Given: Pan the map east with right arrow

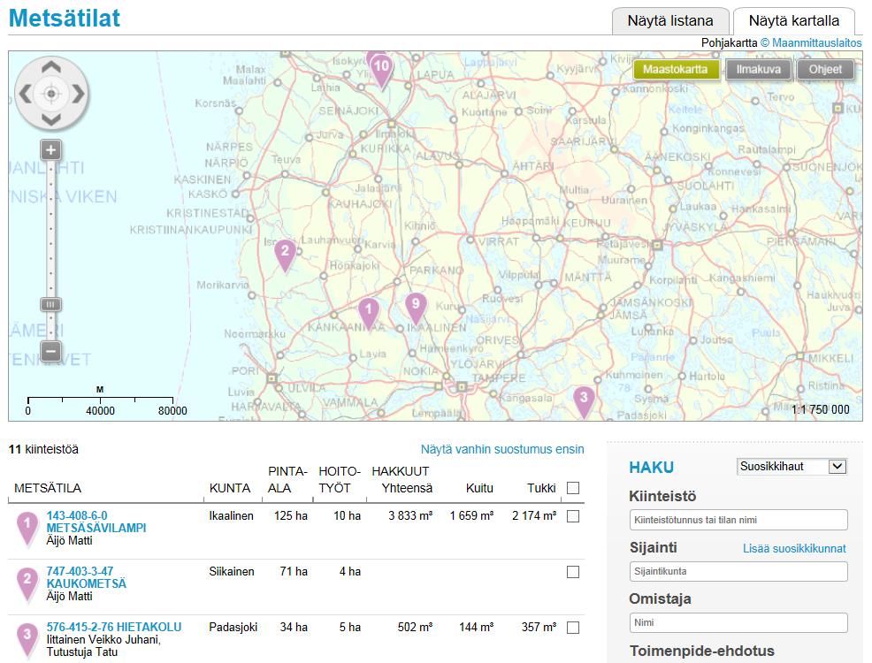Looking at the screenshot, I should 77,94.
